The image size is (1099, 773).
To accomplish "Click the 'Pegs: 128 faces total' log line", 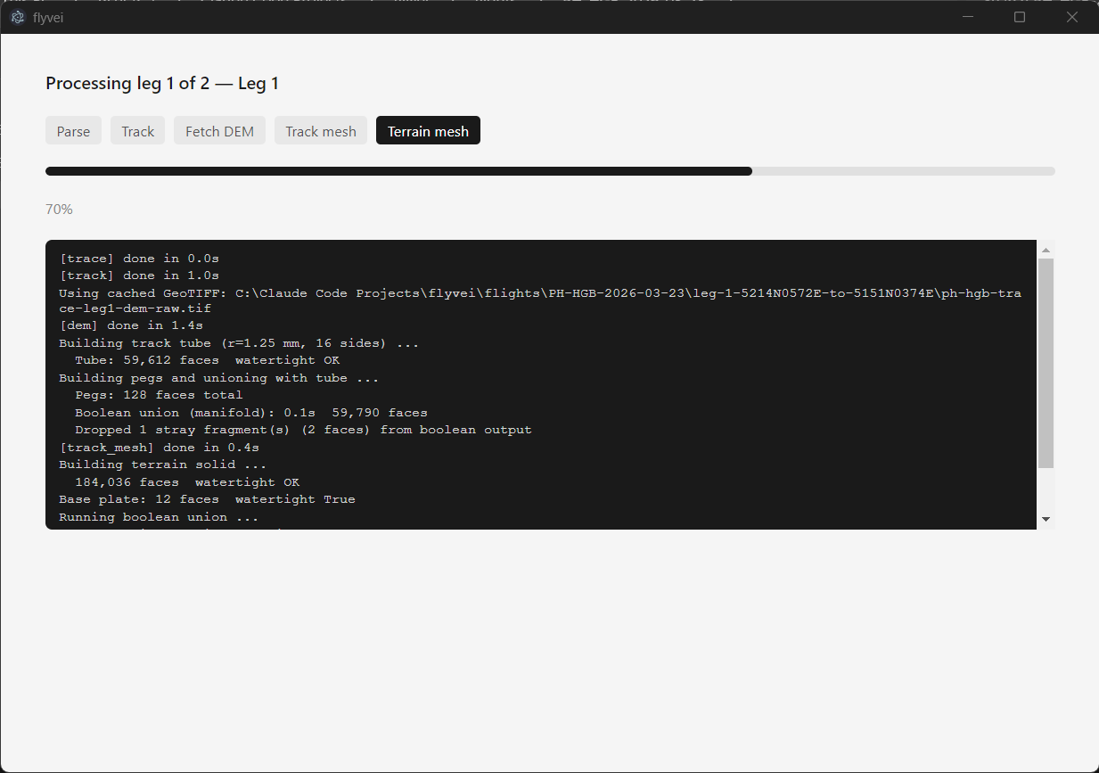I will pyautogui.click(x=159, y=395).
